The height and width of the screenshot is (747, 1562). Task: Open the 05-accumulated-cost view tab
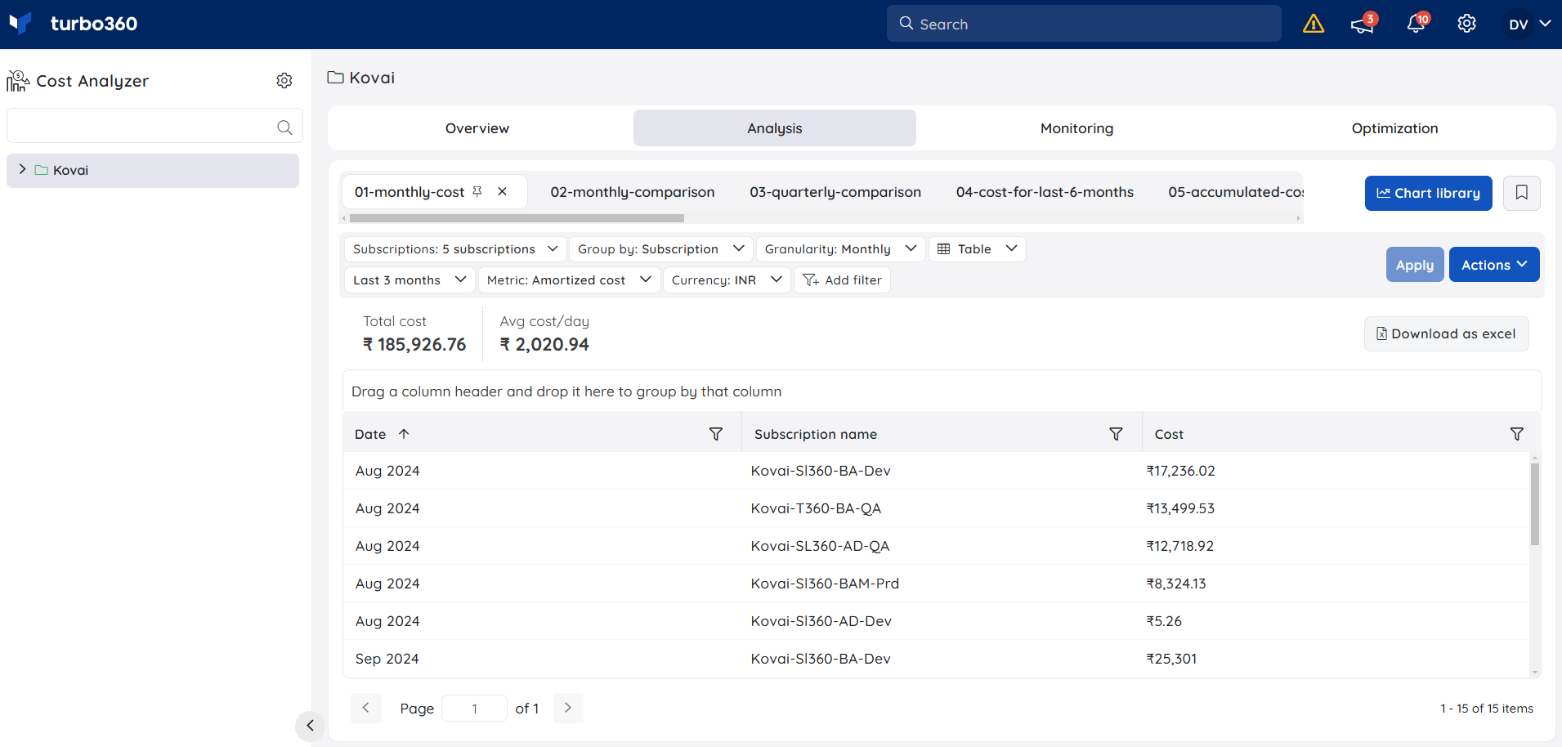1234,192
